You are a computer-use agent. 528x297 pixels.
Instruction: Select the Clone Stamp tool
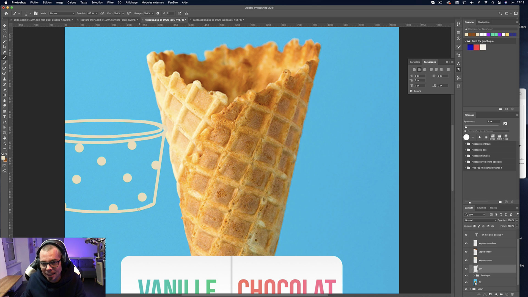[4, 79]
